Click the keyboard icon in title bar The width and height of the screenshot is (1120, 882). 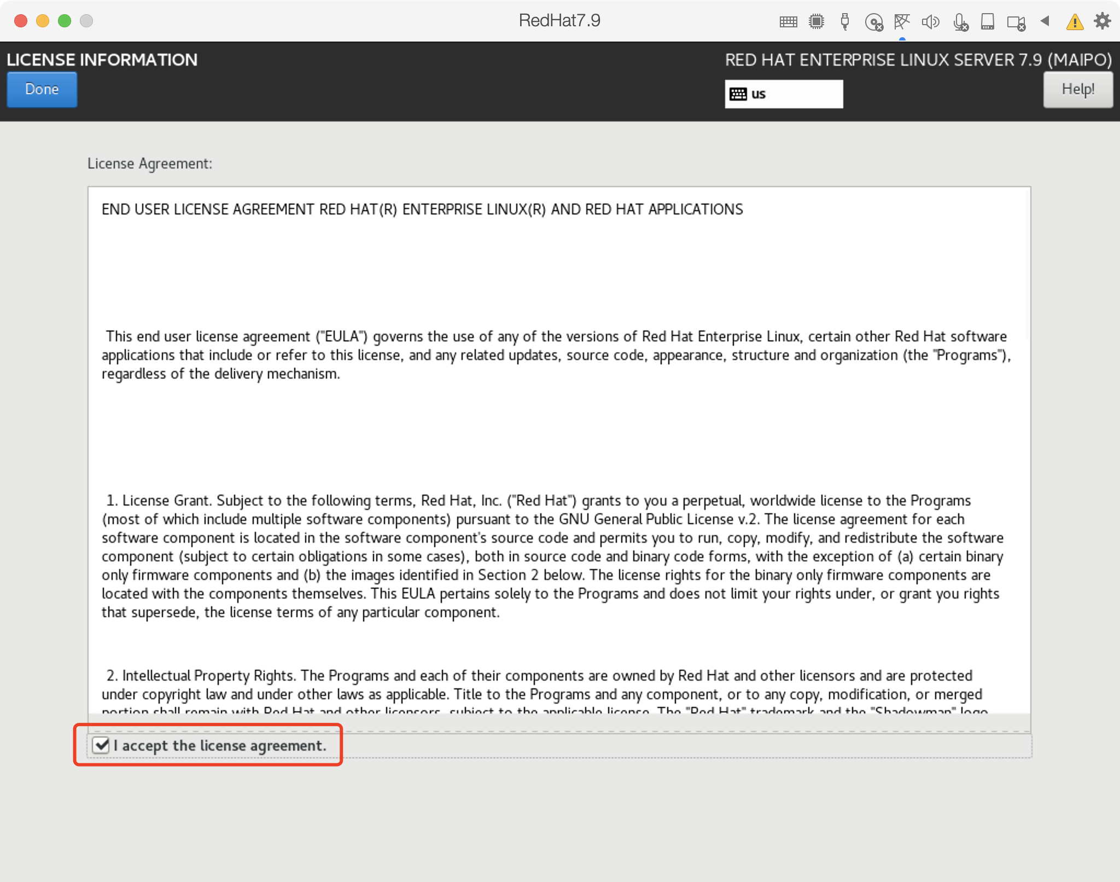[x=788, y=22]
